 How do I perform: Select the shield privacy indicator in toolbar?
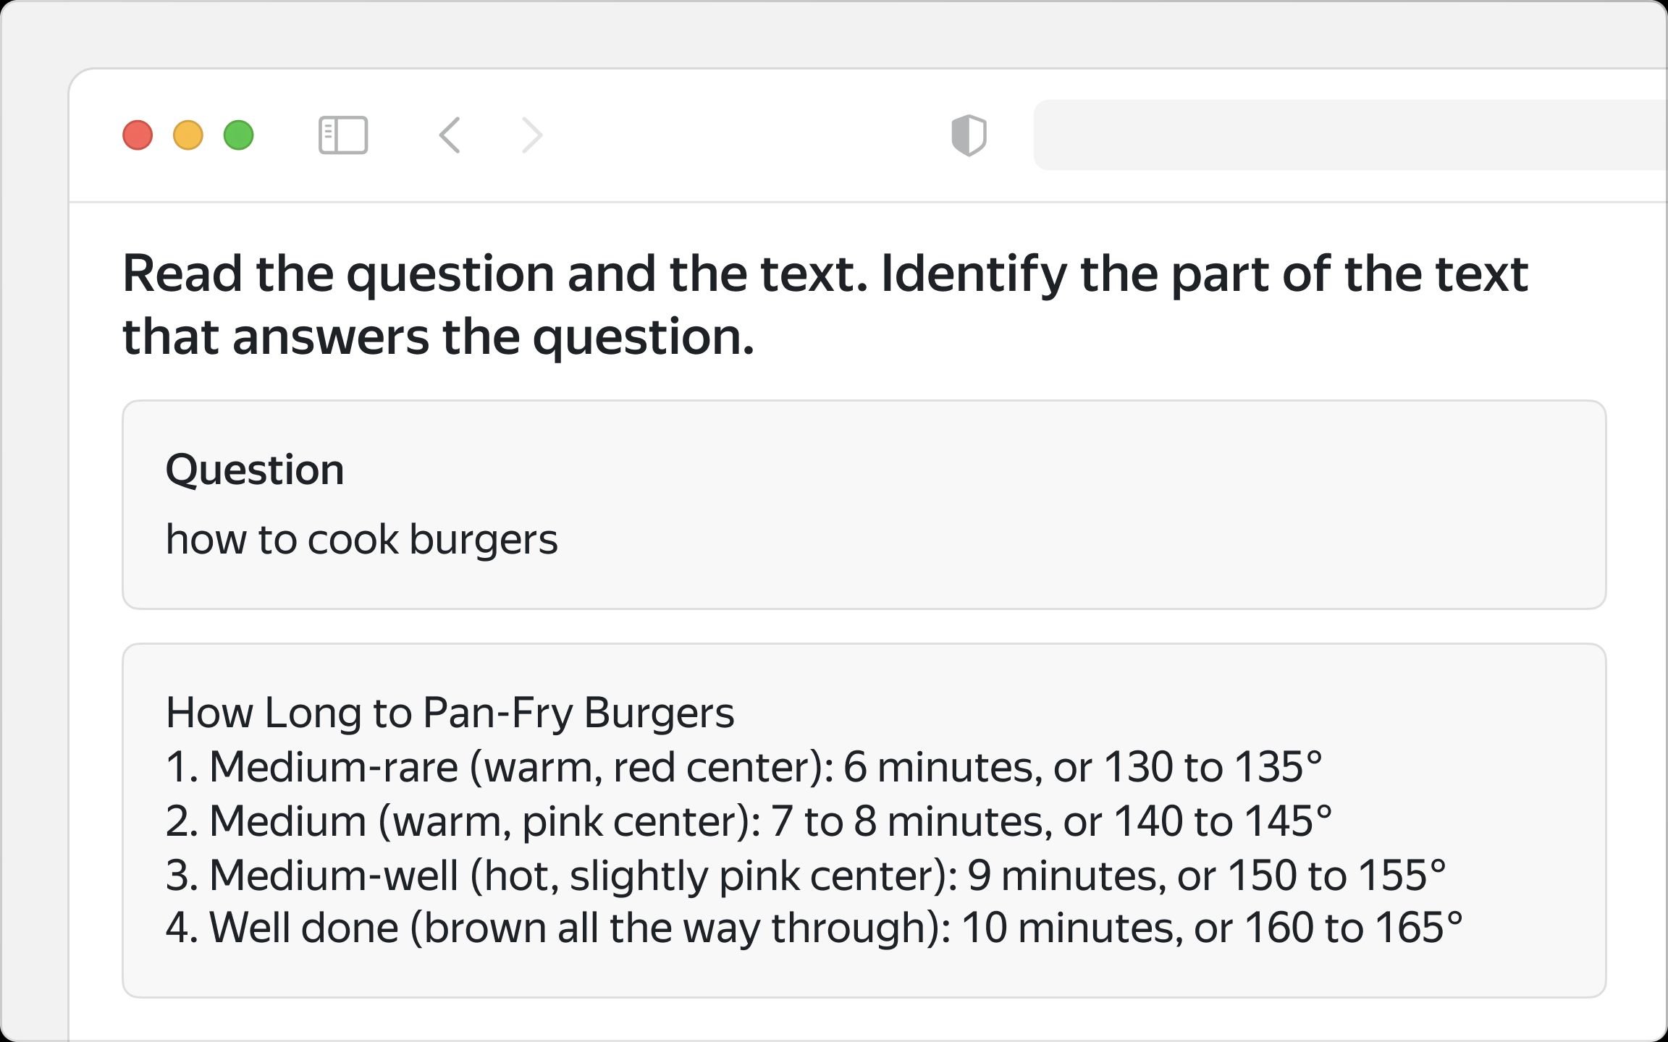pos(969,135)
